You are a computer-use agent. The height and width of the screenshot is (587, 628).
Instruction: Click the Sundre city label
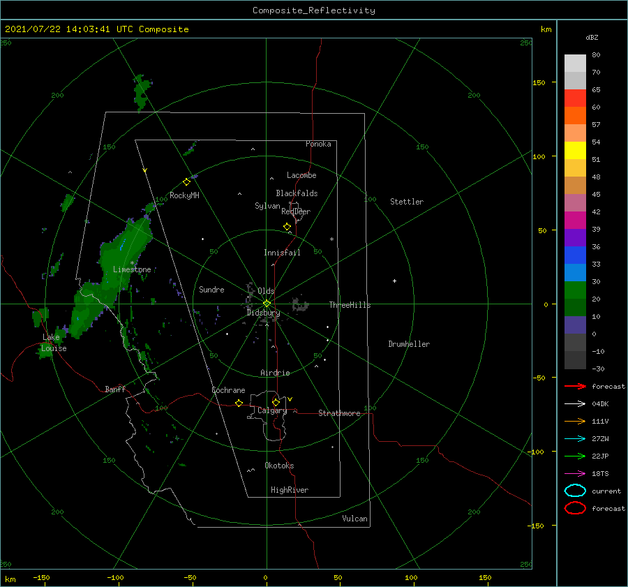tap(211, 289)
